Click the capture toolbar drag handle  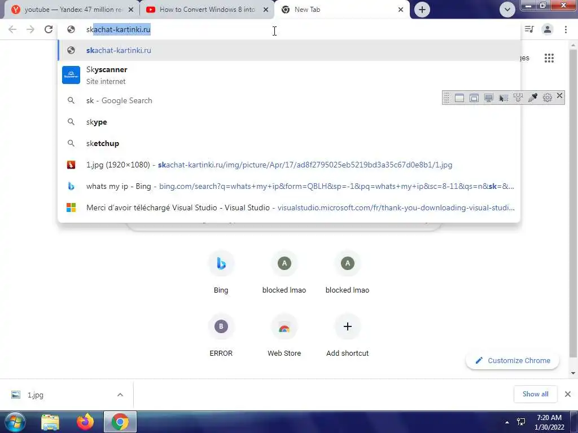tap(446, 98)
